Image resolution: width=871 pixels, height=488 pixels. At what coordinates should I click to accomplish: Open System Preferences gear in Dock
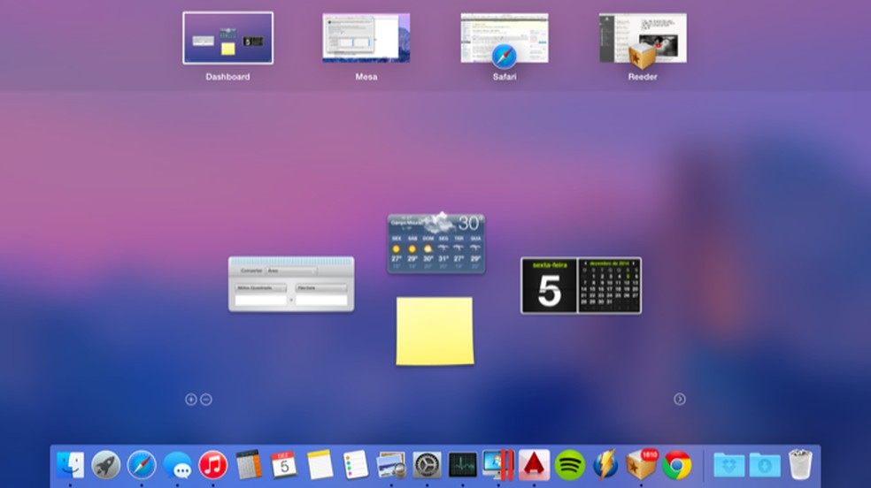[428, 464]
